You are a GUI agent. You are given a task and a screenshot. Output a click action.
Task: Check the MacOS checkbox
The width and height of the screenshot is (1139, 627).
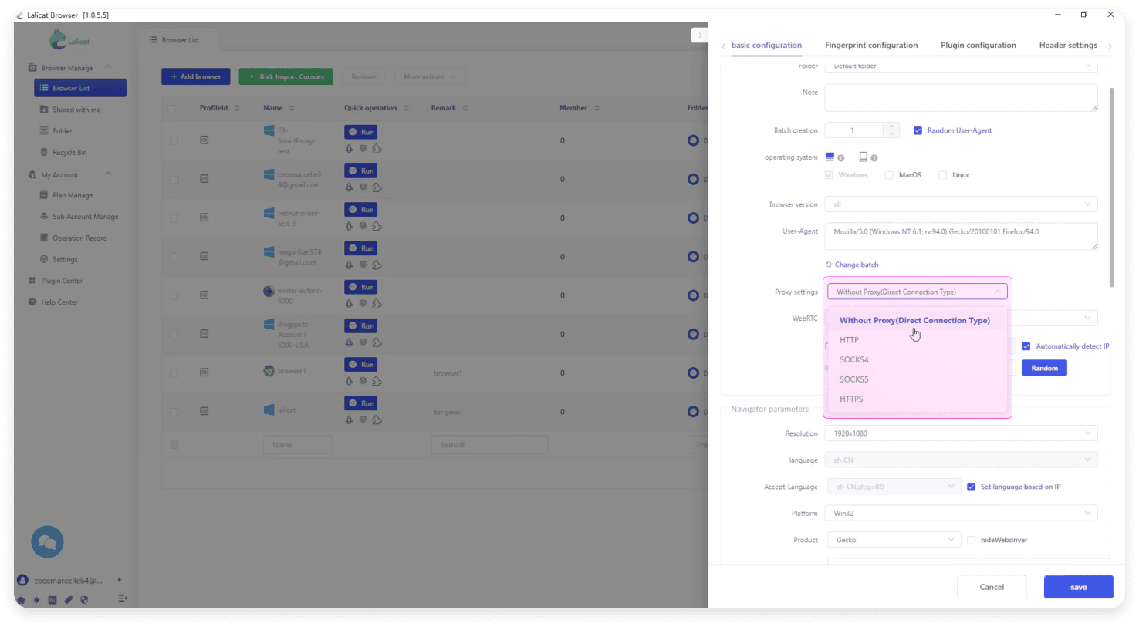pyautogui.click(x=889, y=175)
